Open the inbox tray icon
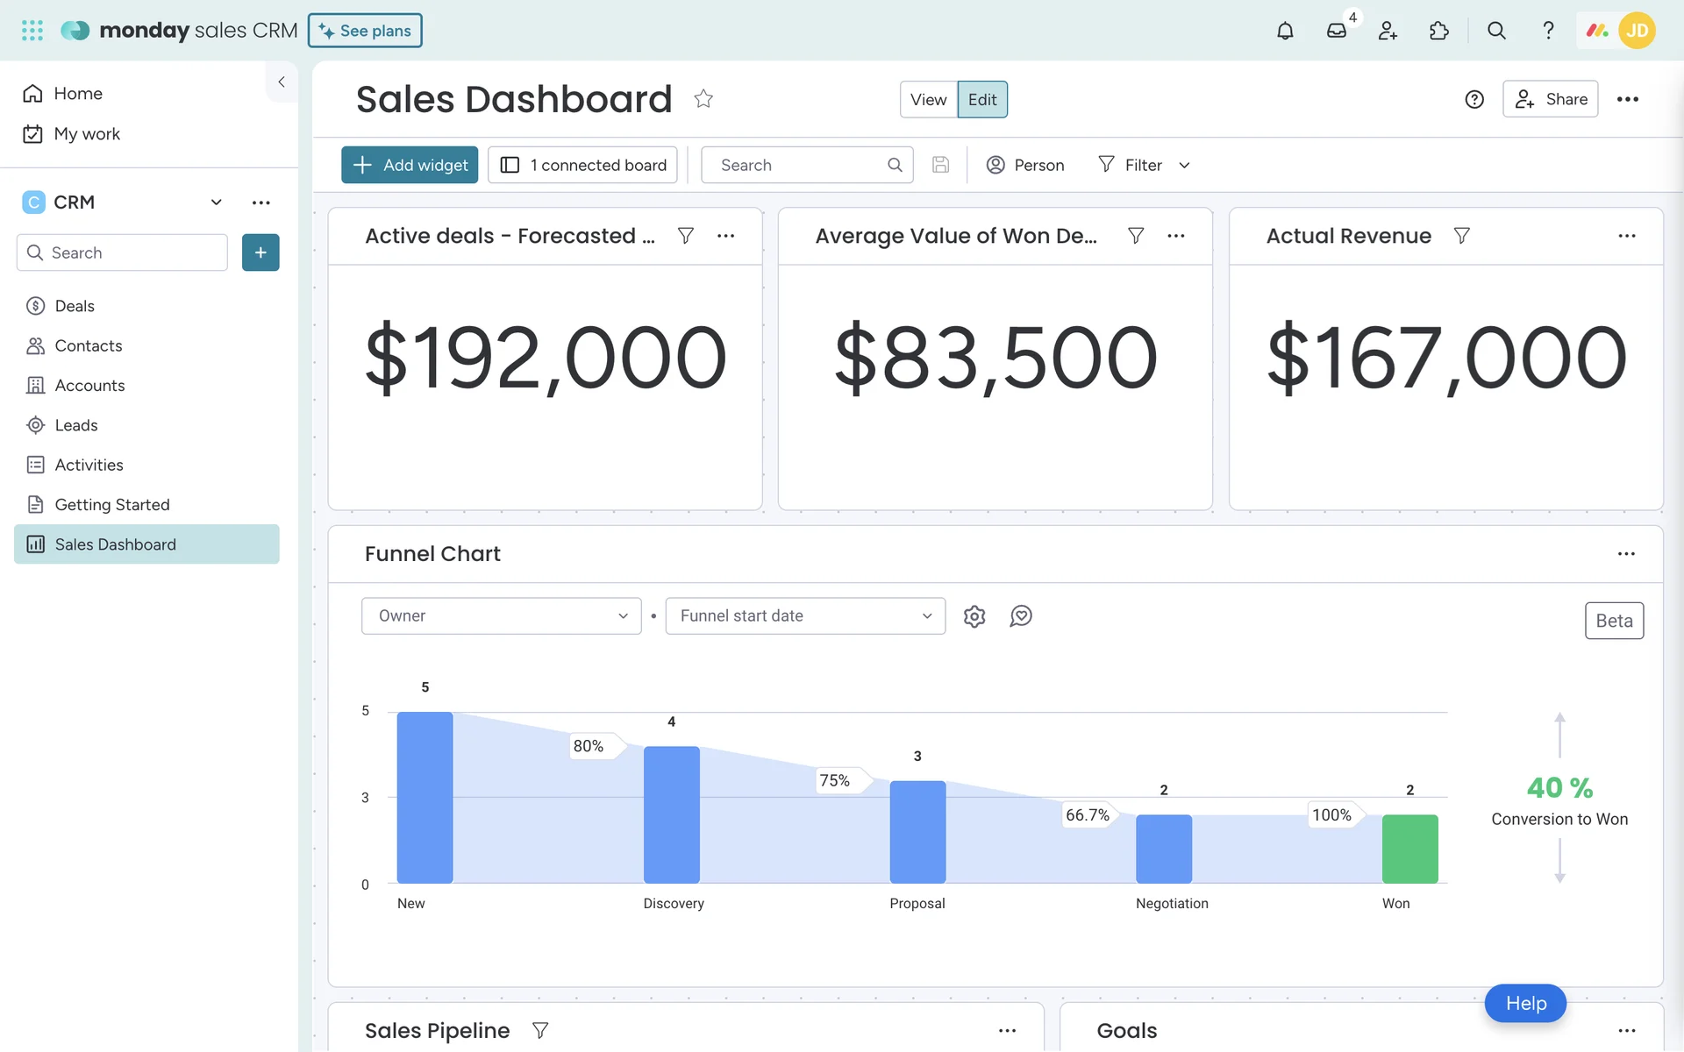 (1336, 31)
